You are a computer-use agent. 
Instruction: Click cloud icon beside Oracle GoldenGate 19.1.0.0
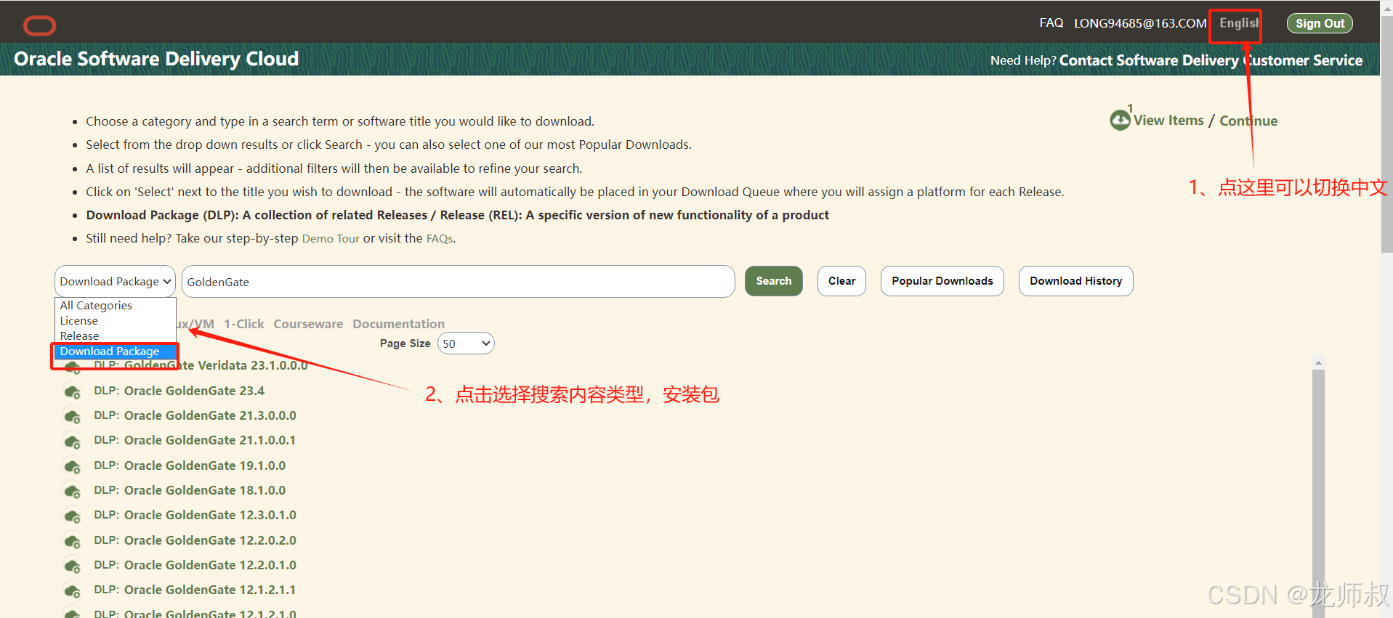click(x=72, y=467)
